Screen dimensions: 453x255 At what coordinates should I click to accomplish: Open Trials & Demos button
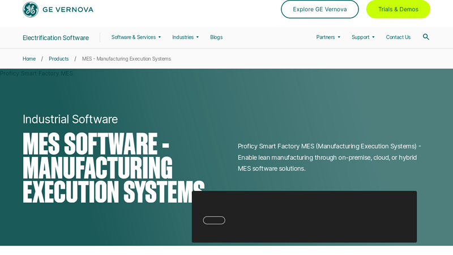tap(398, 9)
